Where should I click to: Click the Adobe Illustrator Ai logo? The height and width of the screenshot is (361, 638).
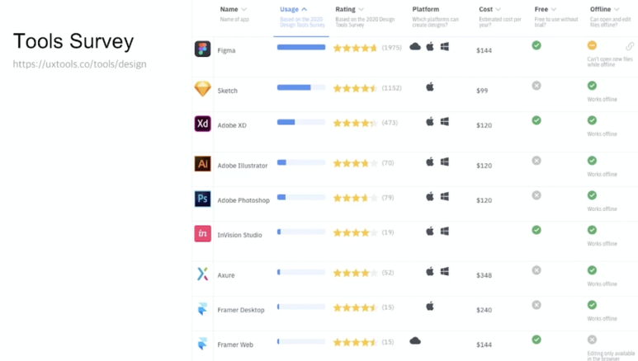(x=202, y=164)
